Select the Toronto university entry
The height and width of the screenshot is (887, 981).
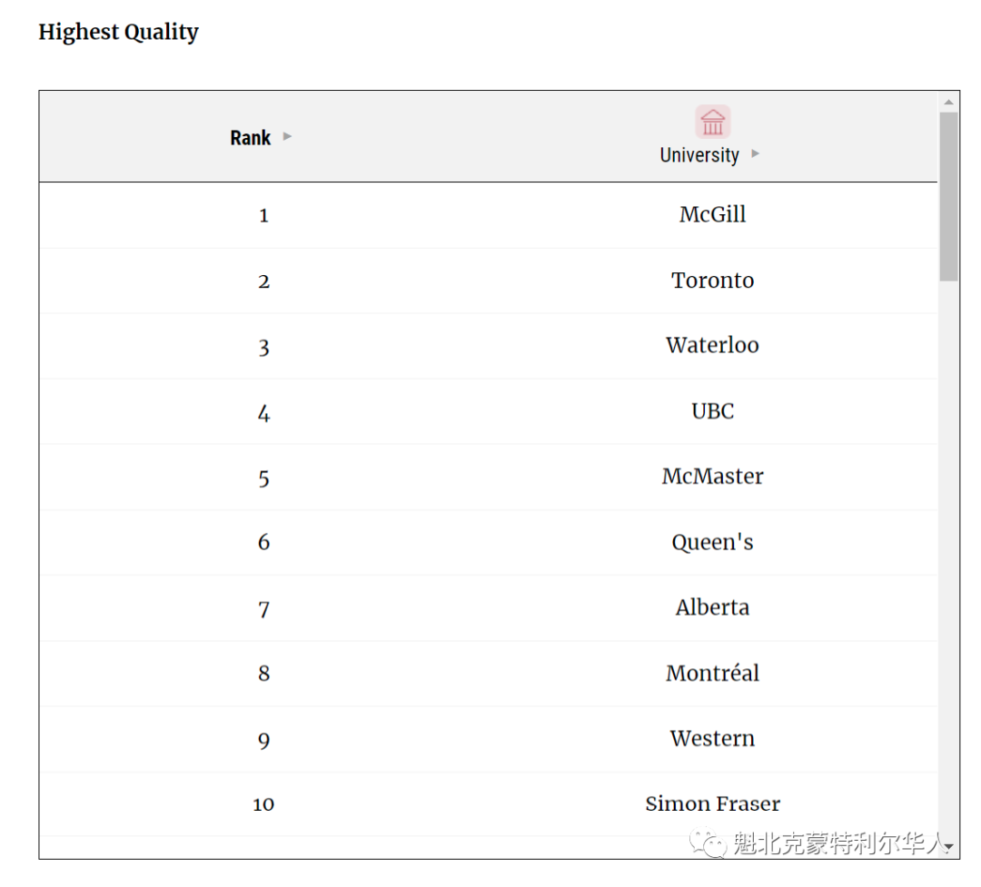pos(713,281)
